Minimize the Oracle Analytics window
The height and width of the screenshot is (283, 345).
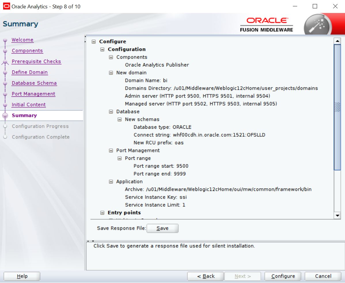pos(295,6)
